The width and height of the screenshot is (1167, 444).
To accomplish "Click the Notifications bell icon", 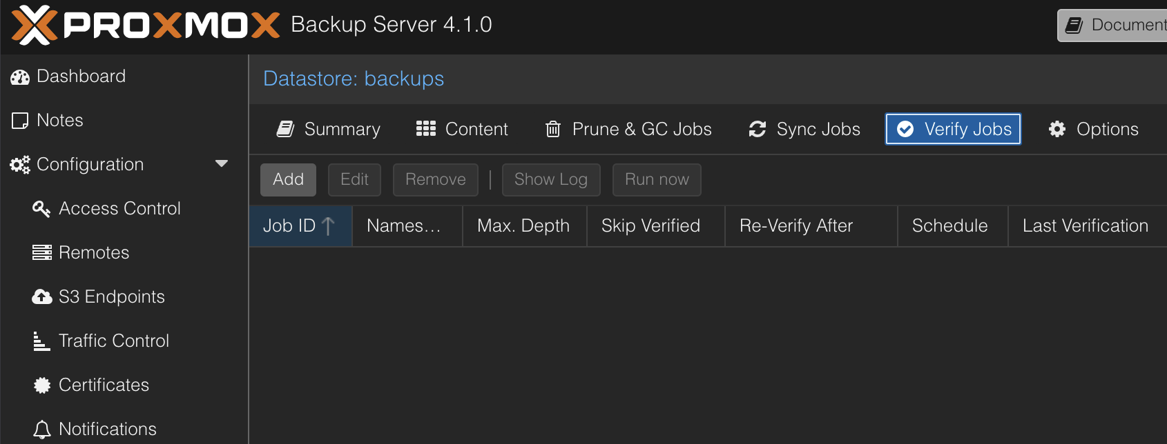I will click(x=42, y=430).
